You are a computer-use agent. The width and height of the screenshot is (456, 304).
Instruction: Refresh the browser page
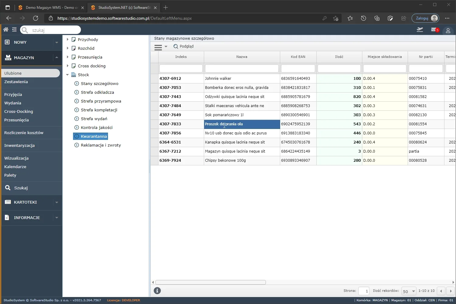(x=36, y=18)
